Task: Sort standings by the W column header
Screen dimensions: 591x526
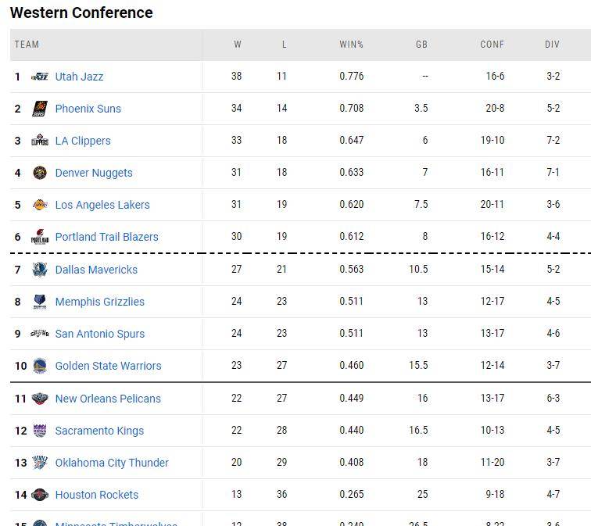Action: click(x=238, y=45)
